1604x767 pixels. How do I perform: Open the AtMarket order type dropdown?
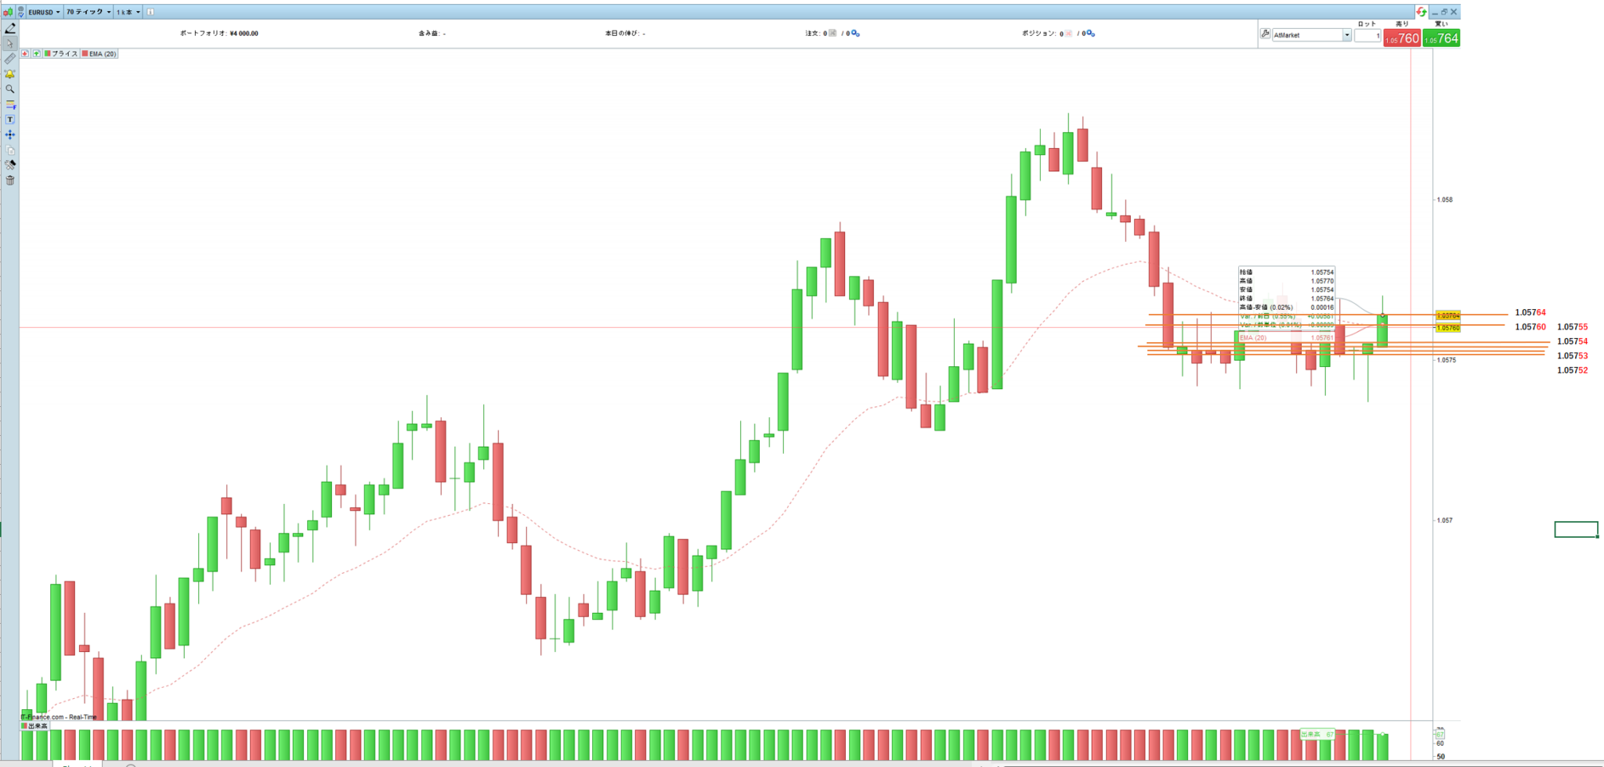(1311, 35)
